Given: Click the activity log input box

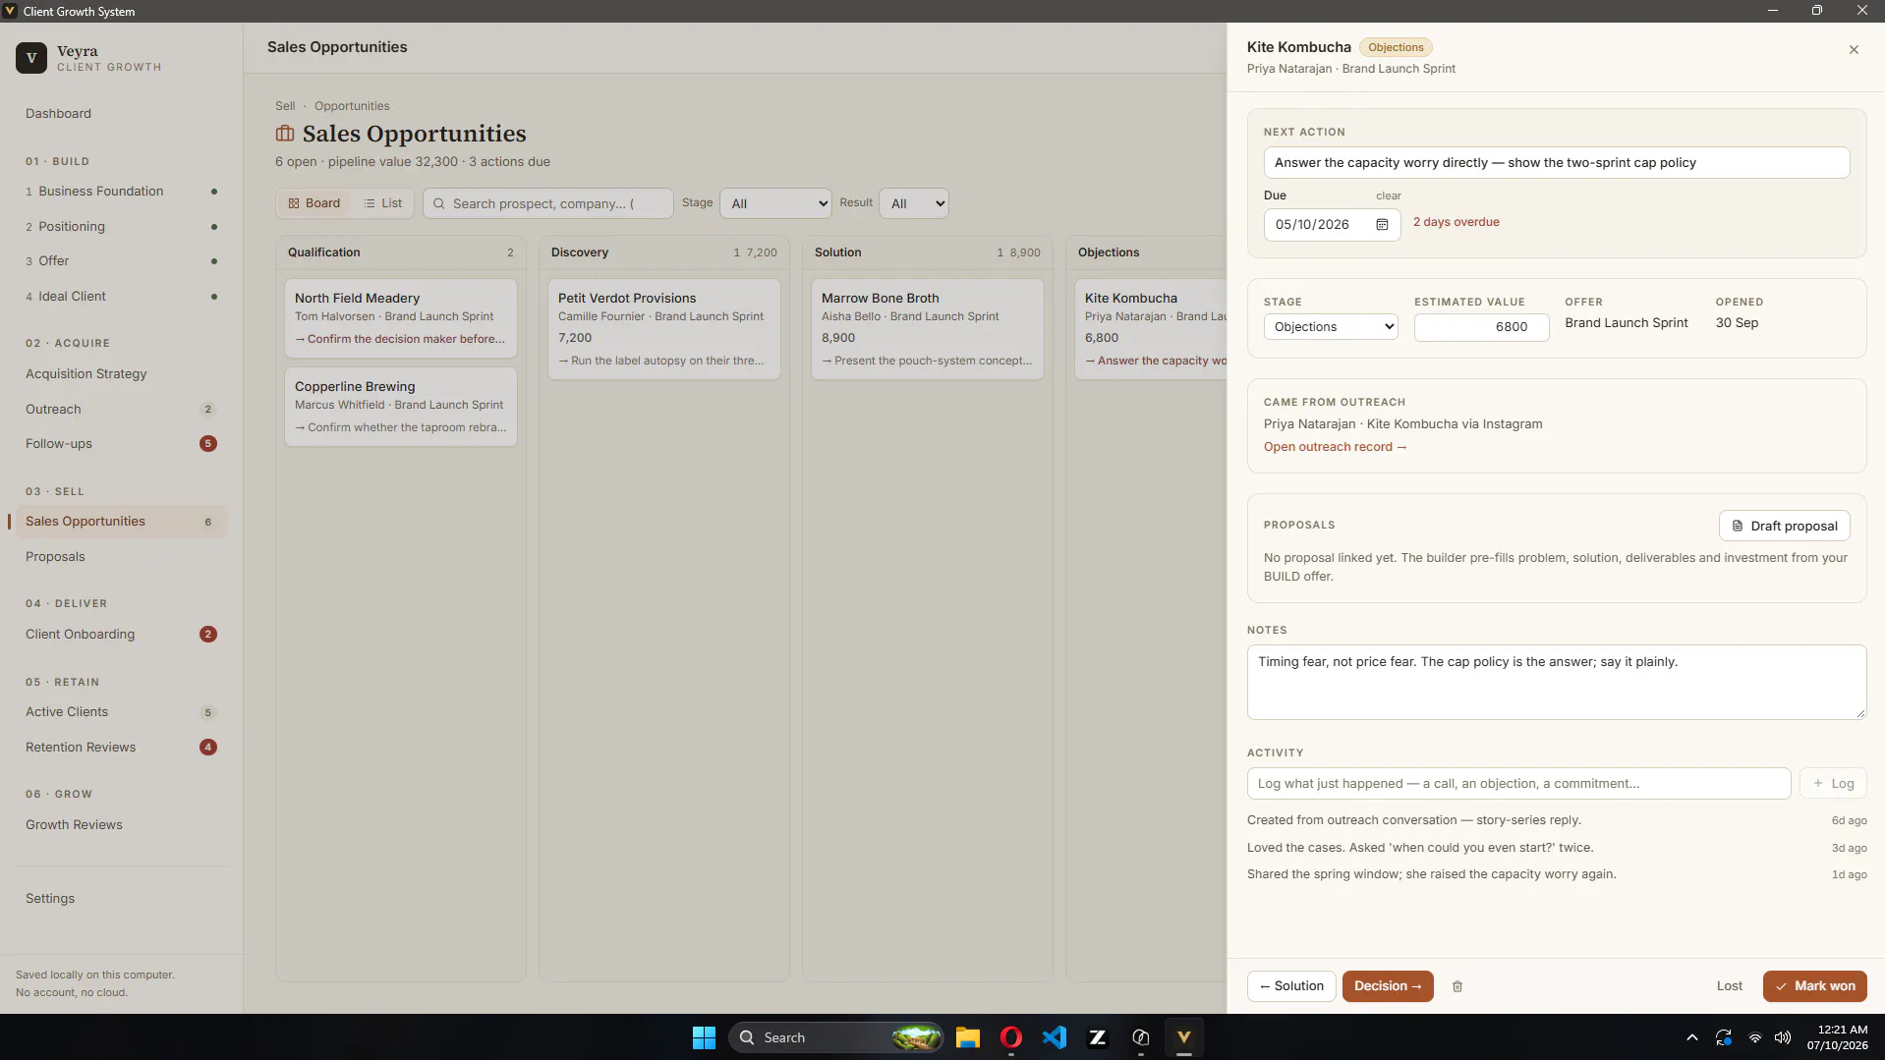Looking at the screenshot, I should [1518, 784].
